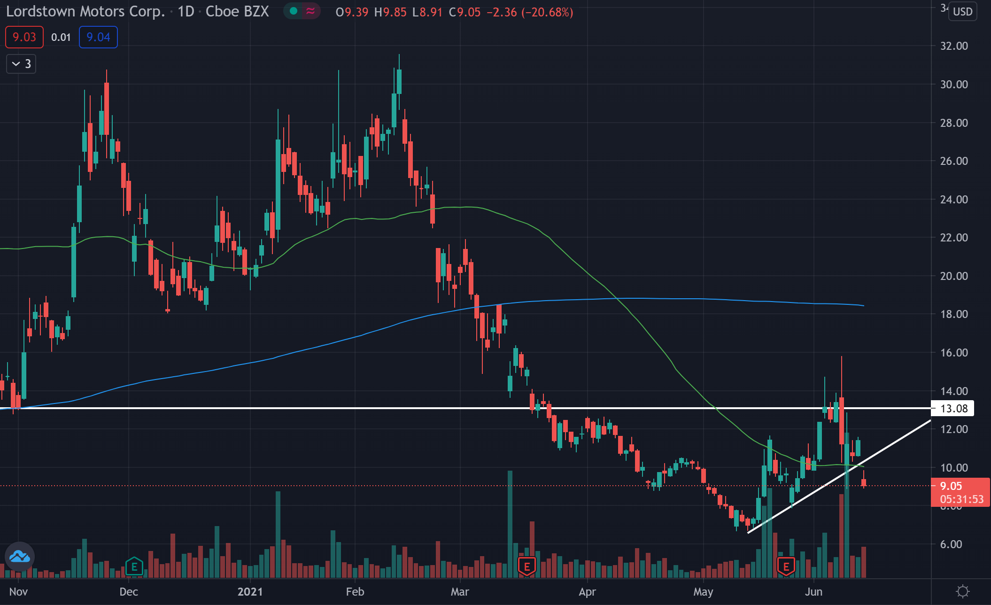Viewport: 991px width, 605px height.
Task: Click the H9.85 high price value
Action: 390,12
